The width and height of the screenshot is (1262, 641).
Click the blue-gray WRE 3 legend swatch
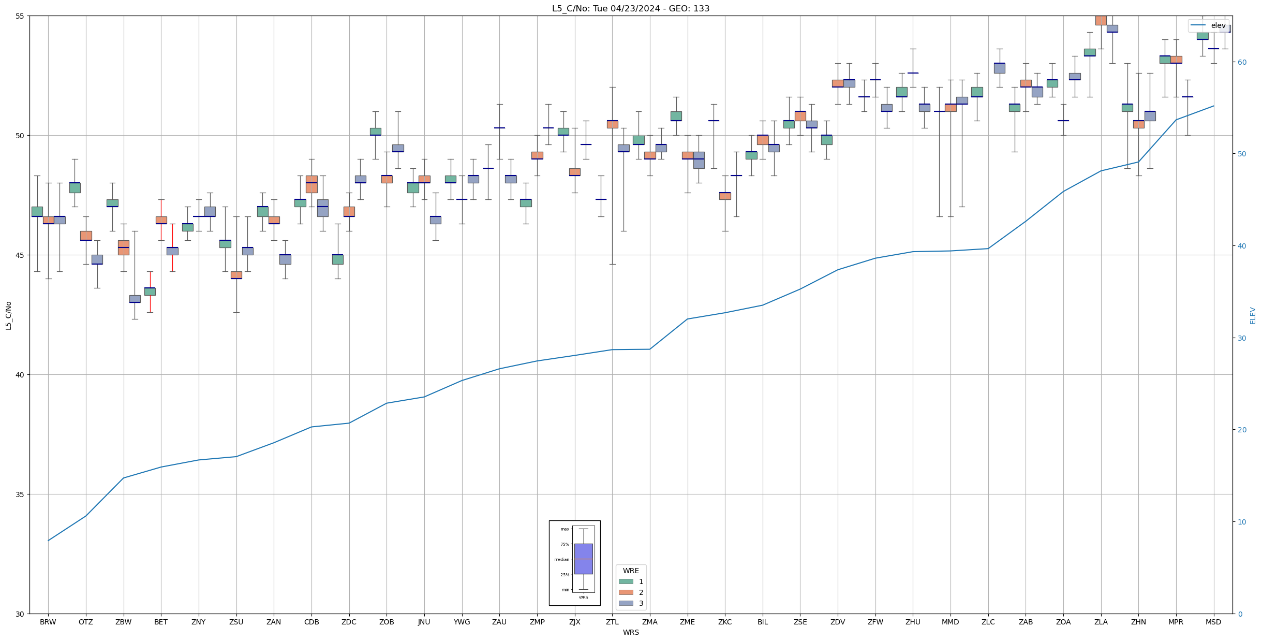(x=626, y=603)
